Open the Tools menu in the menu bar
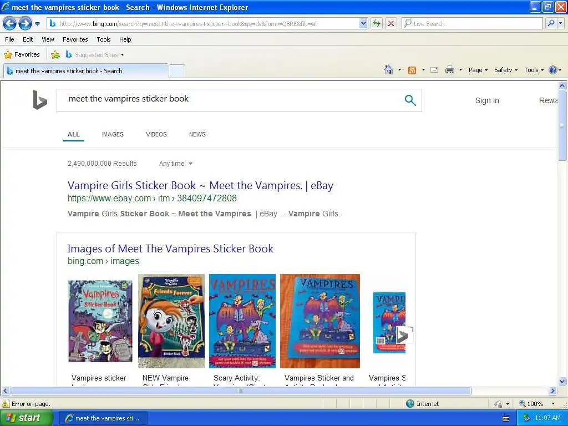 point(104,39)
